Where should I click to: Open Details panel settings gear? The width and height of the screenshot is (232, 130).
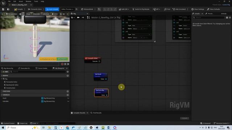(x=230, y=18)
